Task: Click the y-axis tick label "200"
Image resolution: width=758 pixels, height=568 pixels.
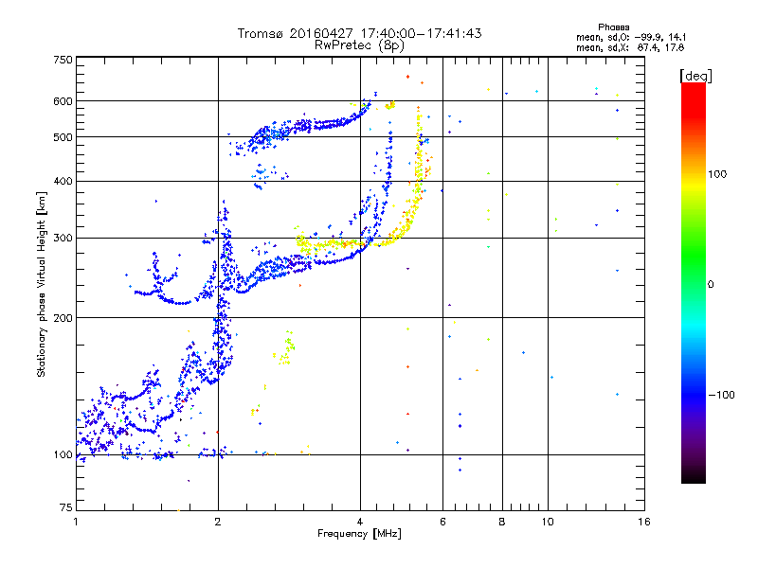Action: coord(63,318)
